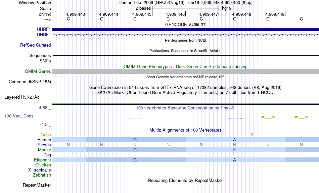Open the RefSeq Curated track label

coord(36,45)
